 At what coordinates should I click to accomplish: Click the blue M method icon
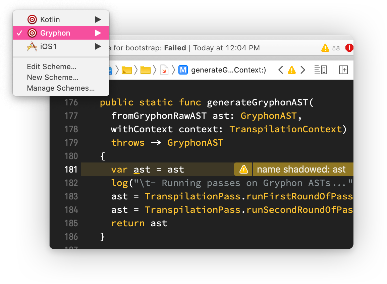click(x=183, y=70)
